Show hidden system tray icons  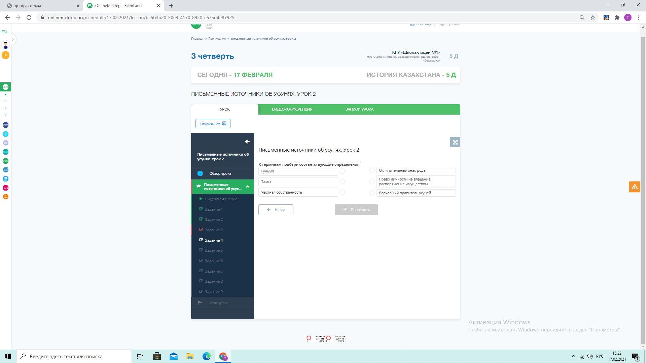573,356
